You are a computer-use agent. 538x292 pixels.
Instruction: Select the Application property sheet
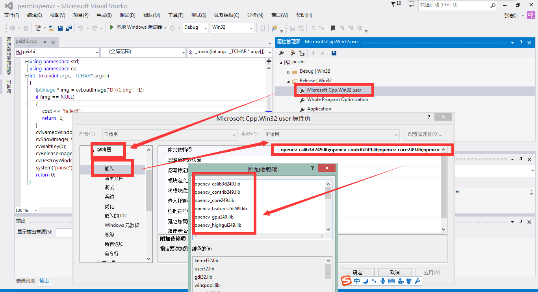coord(319,109)
